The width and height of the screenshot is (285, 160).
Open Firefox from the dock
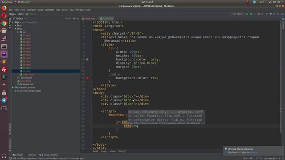coord(4,8)
